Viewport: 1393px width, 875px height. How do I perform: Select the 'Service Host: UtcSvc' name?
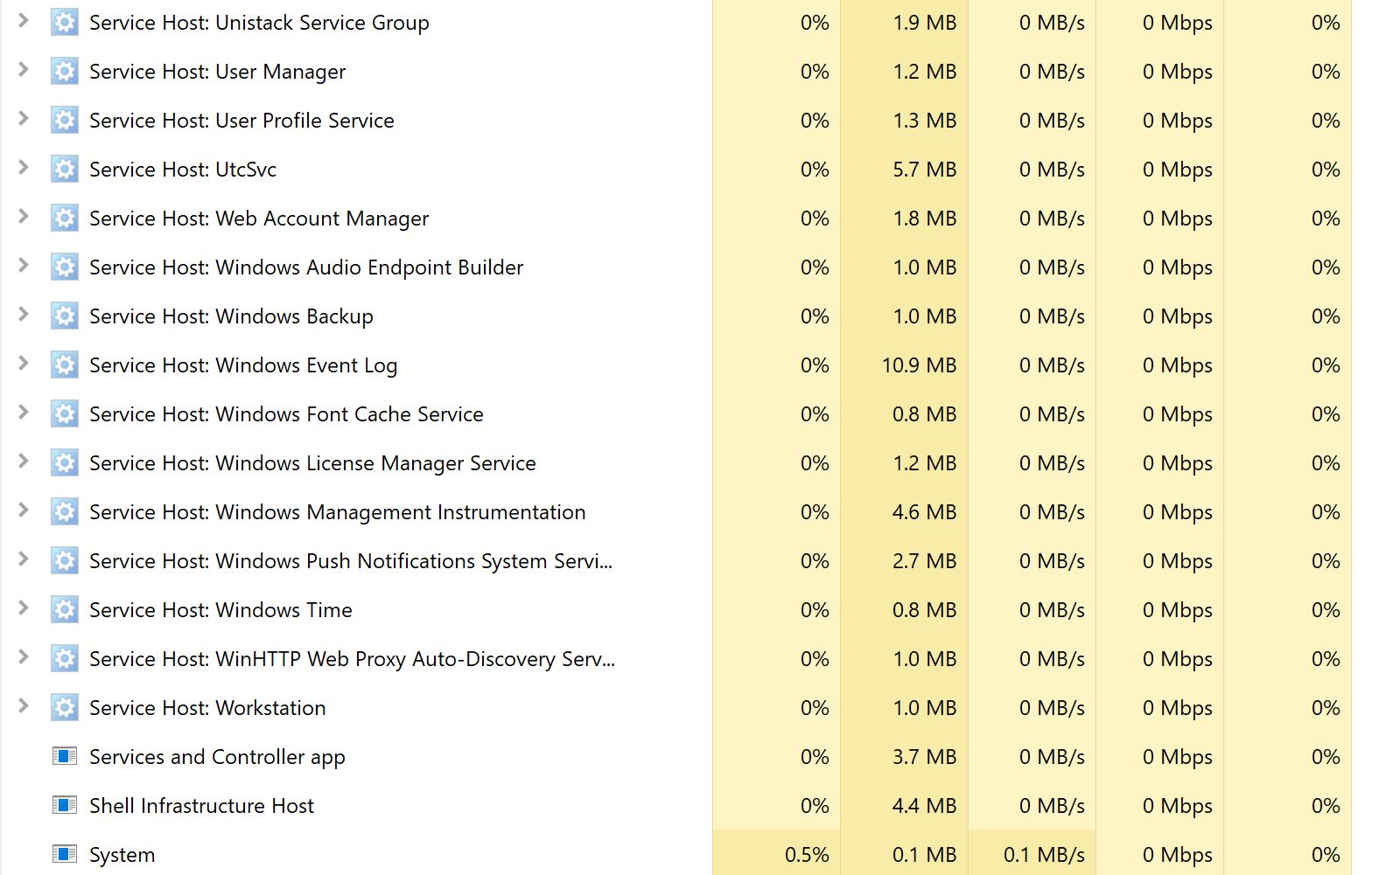pyautogui.click(x=183, y=170)
